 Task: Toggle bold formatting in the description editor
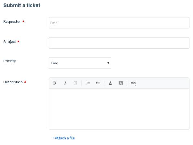pyautogui.click(x=54, y=83)
